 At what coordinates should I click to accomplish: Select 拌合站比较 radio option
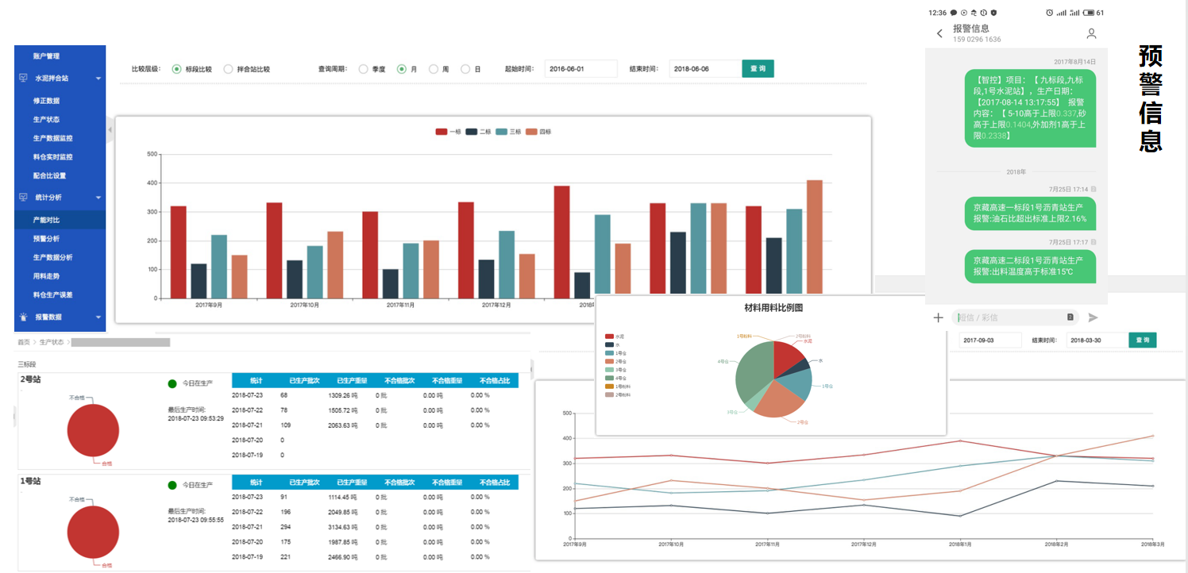pyautogui.click(x=229, y=69)
